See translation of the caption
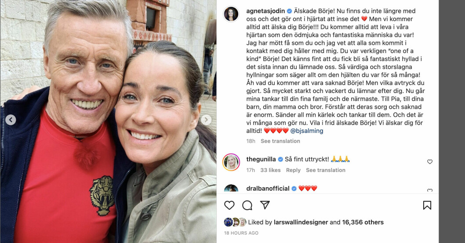This screenshot has width=465, height=243. pyautogui.click(x=280, y=141)
